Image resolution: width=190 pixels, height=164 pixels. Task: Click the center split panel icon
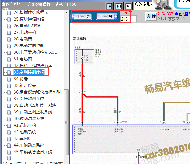119,6
